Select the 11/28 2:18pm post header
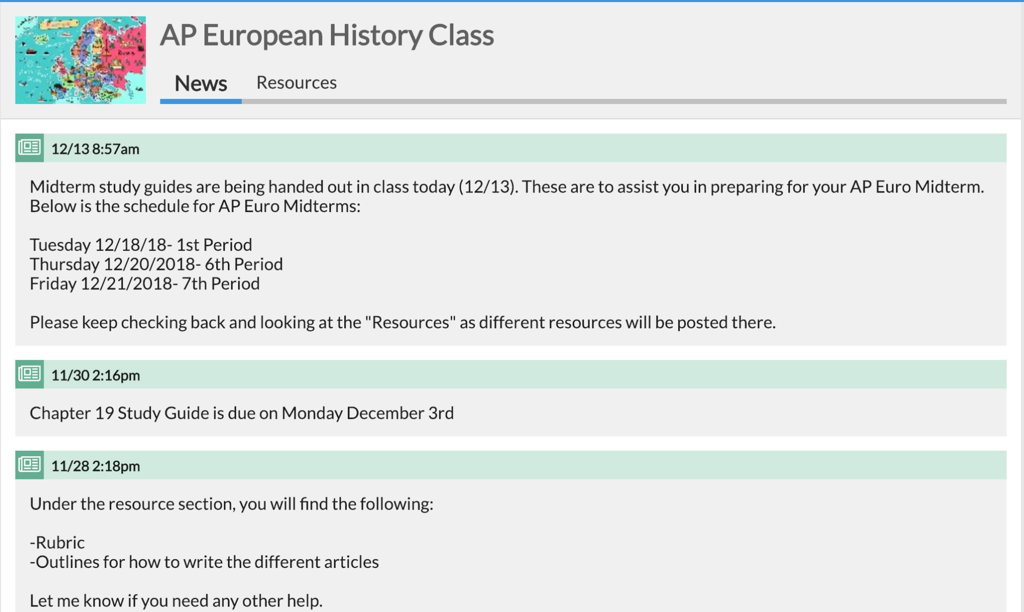Viewport: 1024px width, 612px height. 95,466
